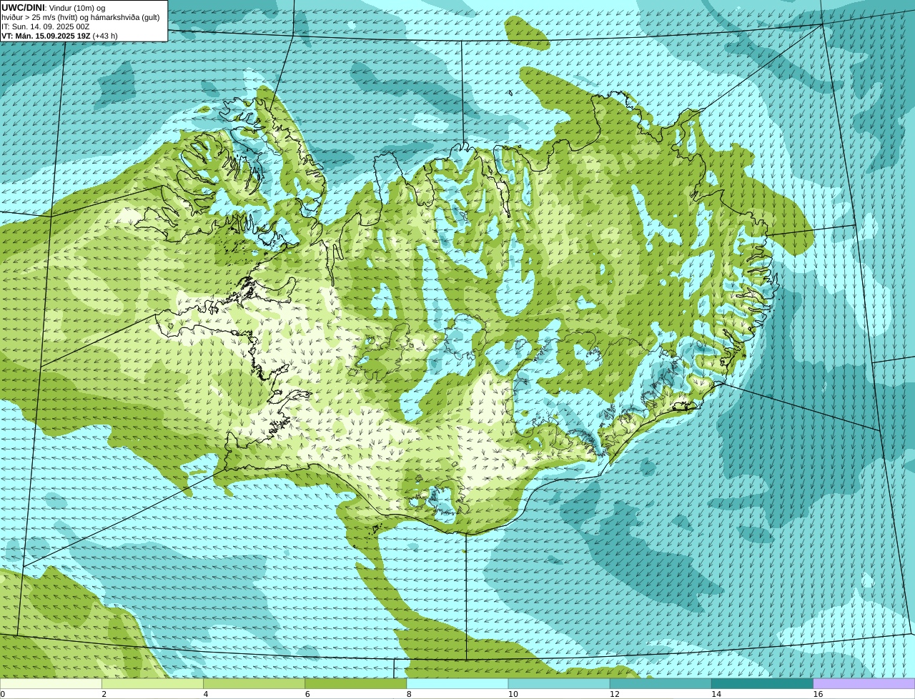Click the 'IT: Sun. 14. 09. 2025 00Z' line
Viewport: 915px width, 699px height.
(46, 26)
